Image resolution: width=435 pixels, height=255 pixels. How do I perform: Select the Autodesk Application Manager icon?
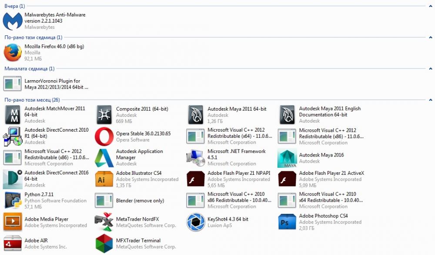(104, 157)
